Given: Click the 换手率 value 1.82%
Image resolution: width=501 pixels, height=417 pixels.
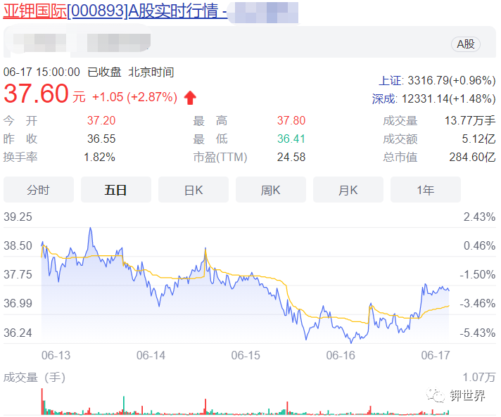Looking at the screenshot, I should pyautogui.click(x=99, y=157).
